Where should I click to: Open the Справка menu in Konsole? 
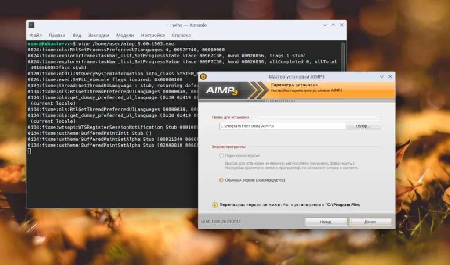click(x=181, y=35)
